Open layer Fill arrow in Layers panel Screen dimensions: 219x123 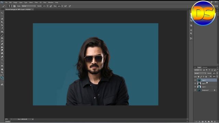tap(217, 77)
